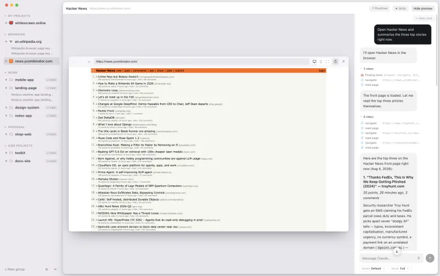Viewport: 440px width, 276px height.
Task: Click the microphone icon in message box
Action: pyautogui.click(x=419, y=258)
